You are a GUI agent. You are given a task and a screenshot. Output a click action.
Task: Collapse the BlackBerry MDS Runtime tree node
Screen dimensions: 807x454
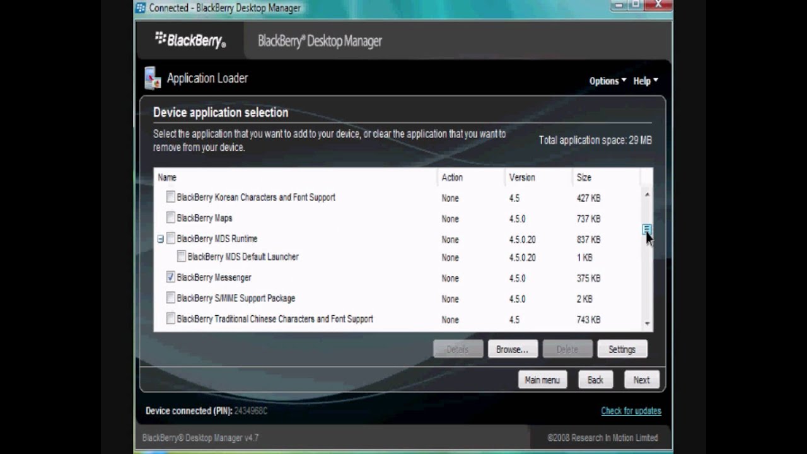160,239
